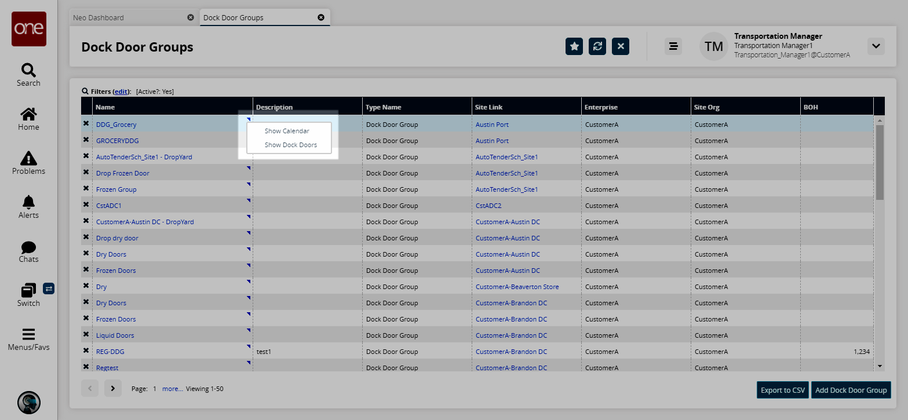Go to Home in the sidebar
The height and width of the screenshot is (420, 908).
[x=28, y=114]
